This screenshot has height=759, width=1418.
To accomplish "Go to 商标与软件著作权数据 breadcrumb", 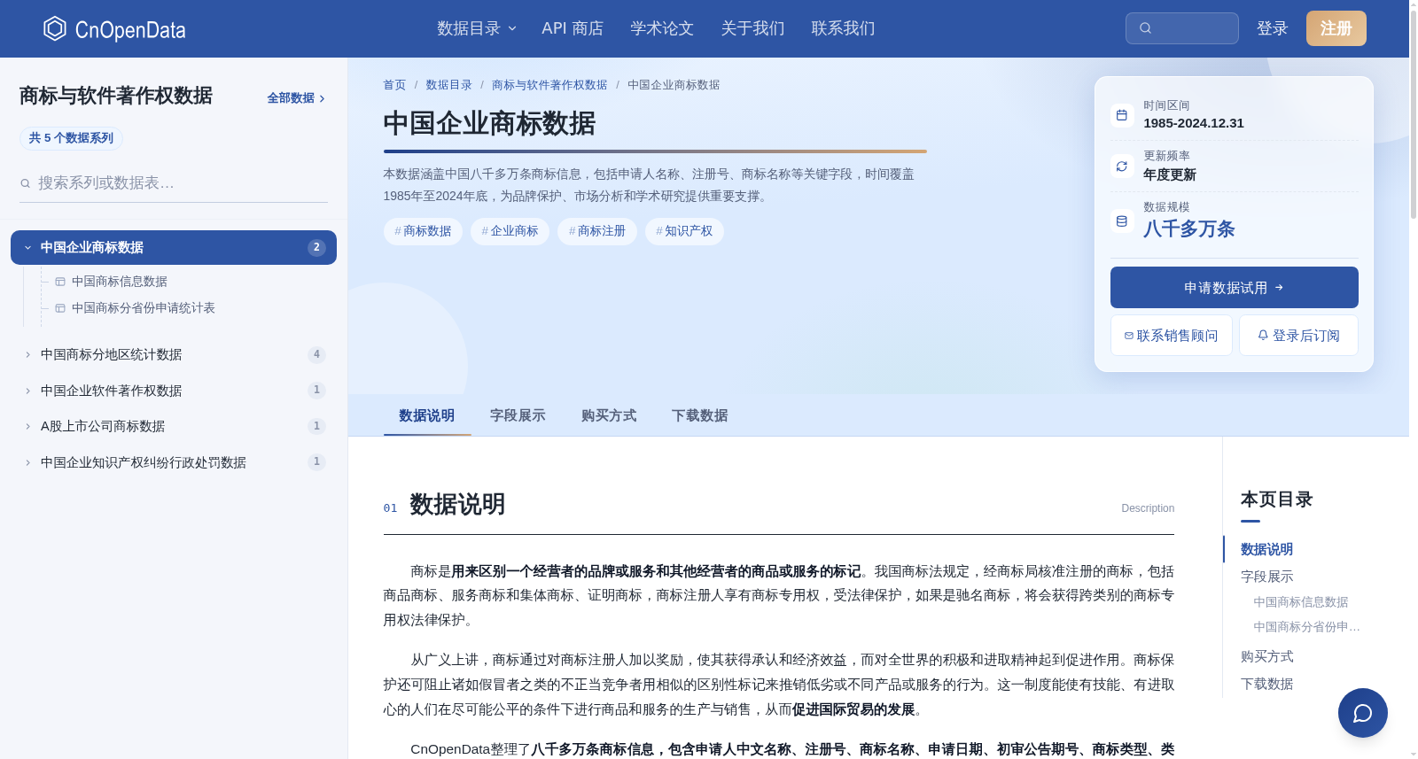I will pyautogui.click(x=549, y=85).
